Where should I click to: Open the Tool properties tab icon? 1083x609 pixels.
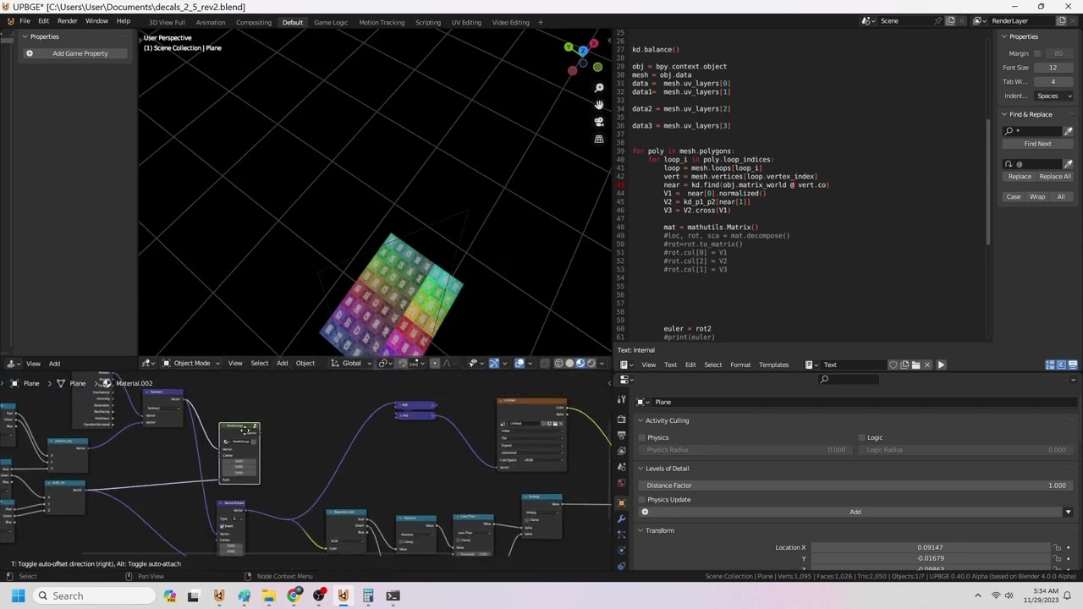tap(622, 401)
